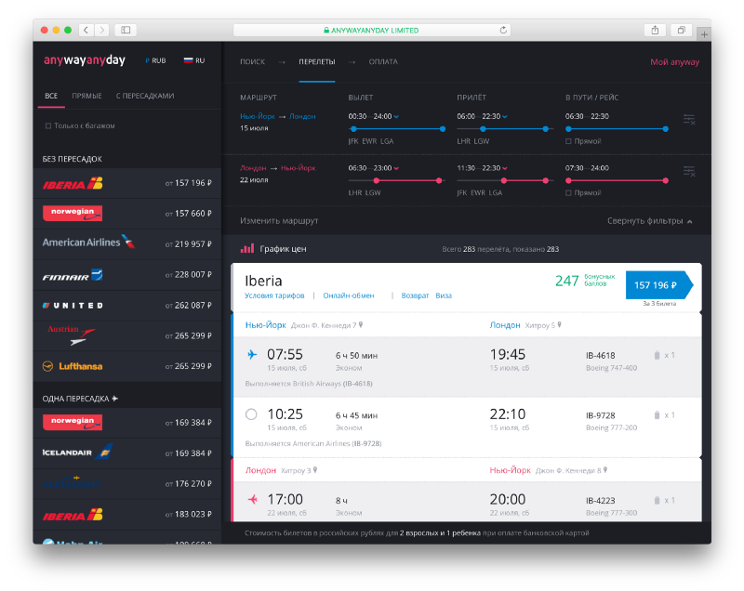Open the Виза link

pos(444,295)
